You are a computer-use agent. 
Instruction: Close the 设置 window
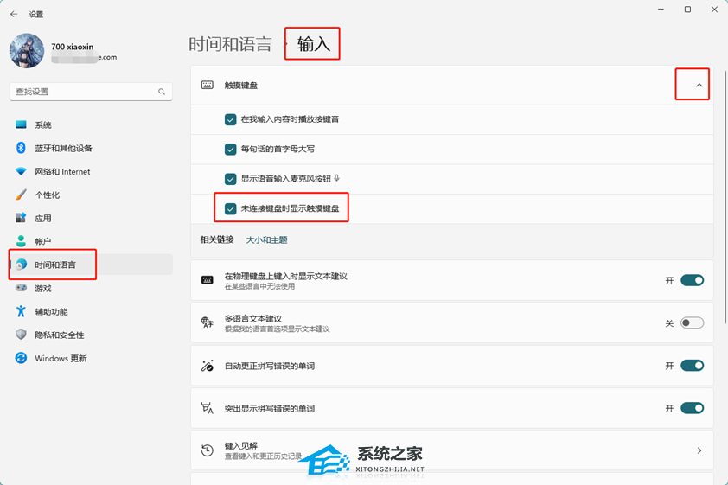714,10
